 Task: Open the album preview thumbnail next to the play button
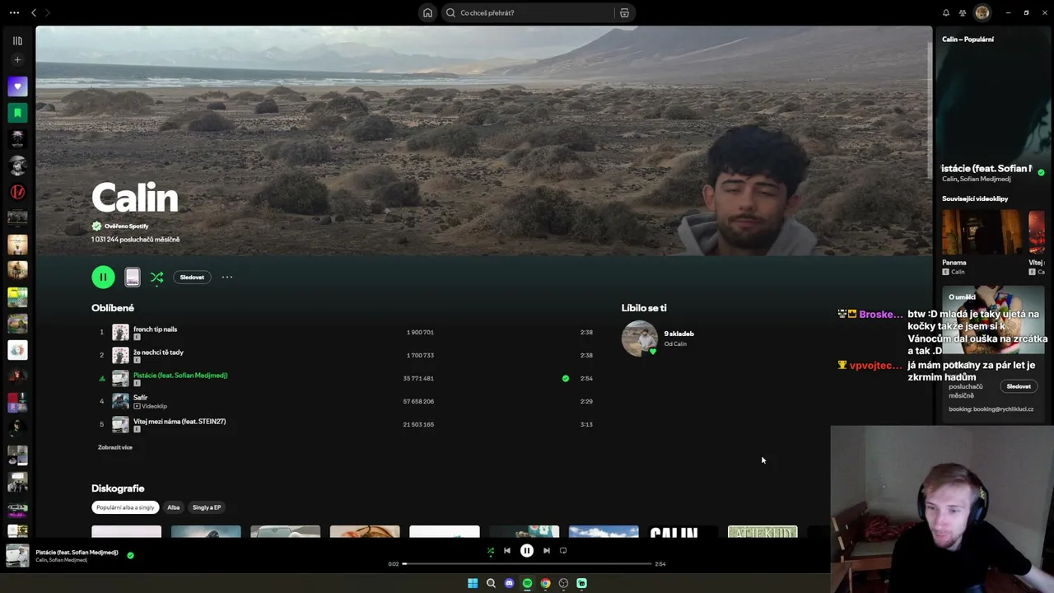(x=133, y=278)
